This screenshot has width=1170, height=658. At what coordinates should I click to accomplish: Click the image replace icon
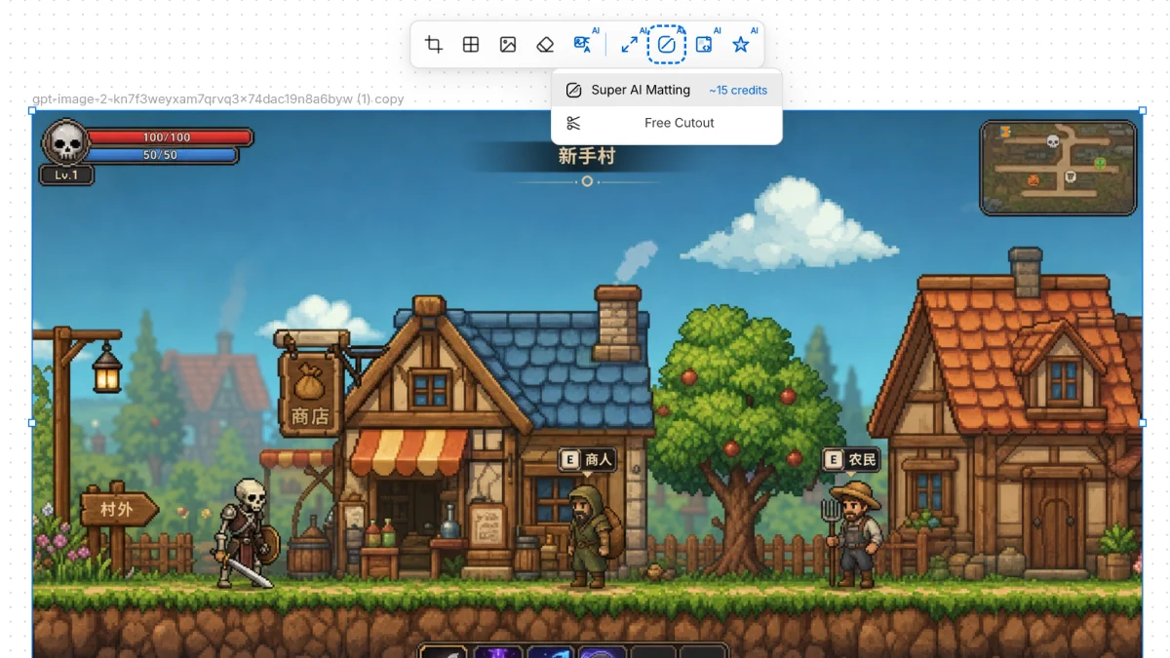[508, 45]
